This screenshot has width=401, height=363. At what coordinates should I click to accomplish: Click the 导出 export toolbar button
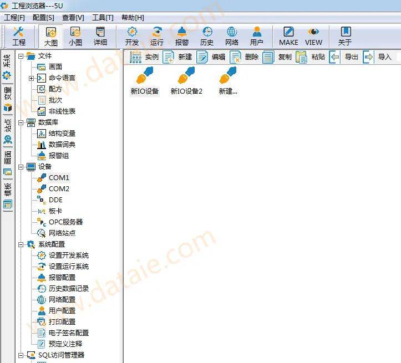[344, 57]
